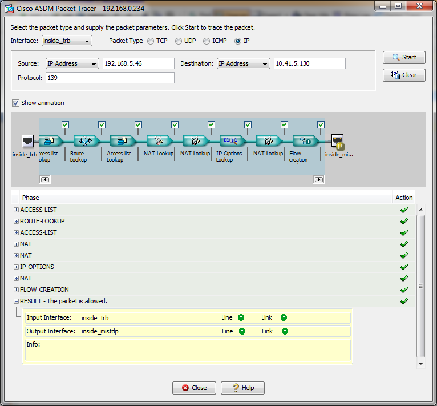Open the Destination type dropdown
This screenshot has height=406, width=437.
coord(243,63)
